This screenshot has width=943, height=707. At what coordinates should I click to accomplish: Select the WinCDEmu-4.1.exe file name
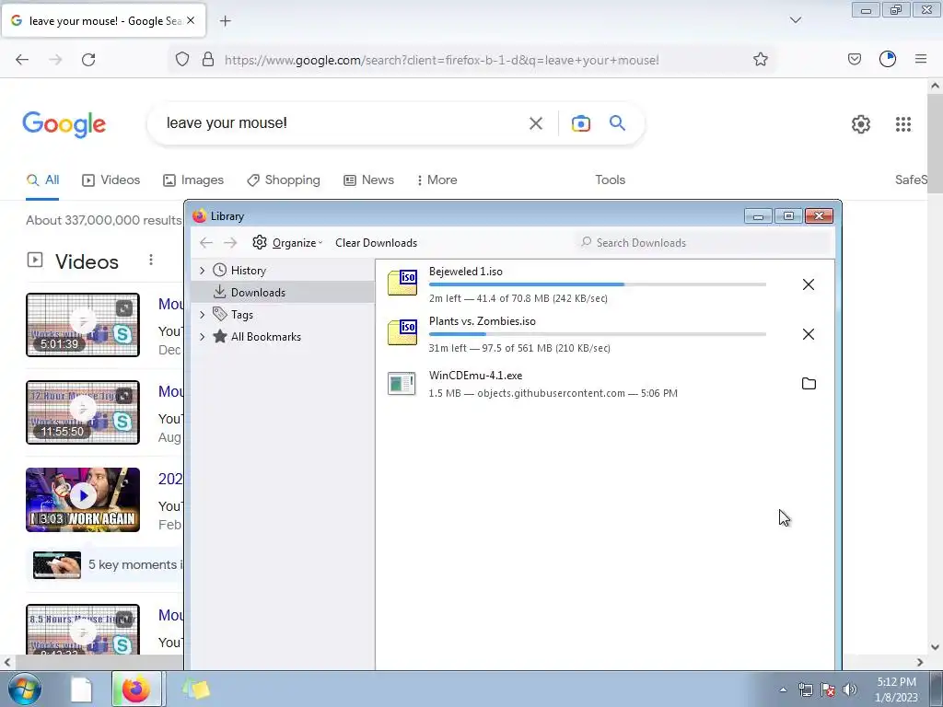pos(476,376)
